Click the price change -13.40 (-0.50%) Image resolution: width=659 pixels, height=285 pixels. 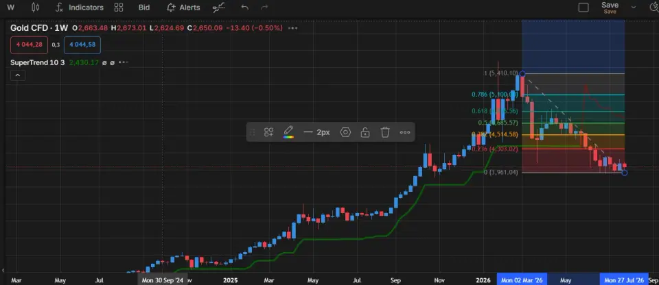(x=254, y=28)
